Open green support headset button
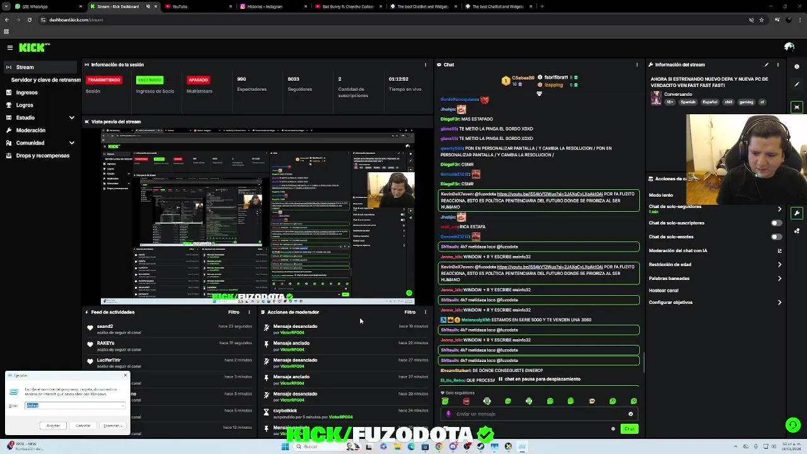This screenshot has width=807, height=454. (793, 425)
